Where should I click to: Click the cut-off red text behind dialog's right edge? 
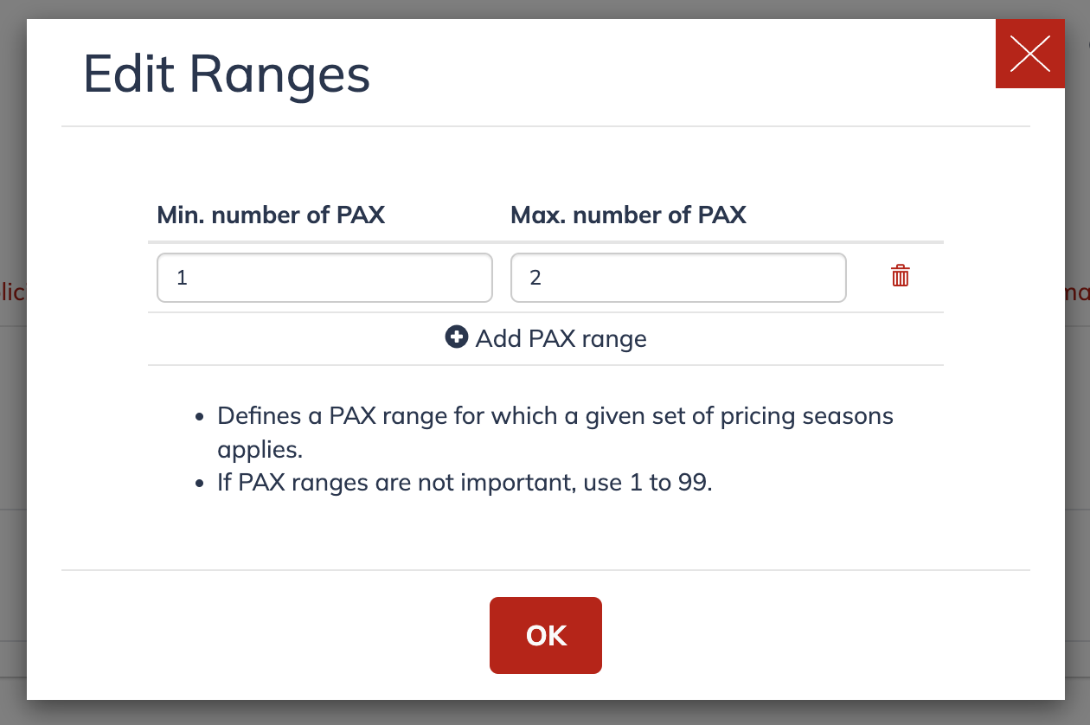pos(1077,293)
